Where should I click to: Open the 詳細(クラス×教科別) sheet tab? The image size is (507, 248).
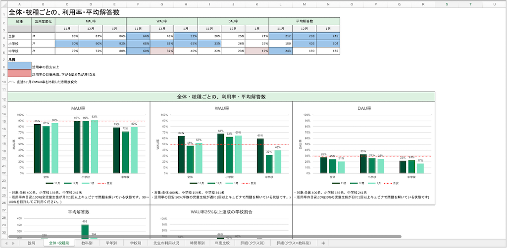[294, 243]
